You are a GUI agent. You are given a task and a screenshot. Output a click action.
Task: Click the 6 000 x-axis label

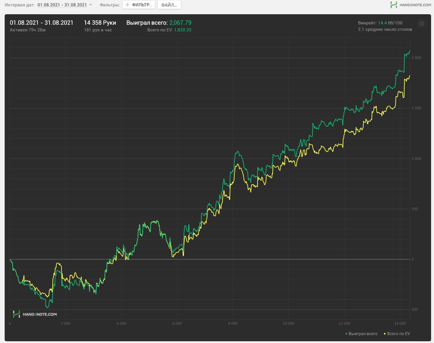pos(177,324)
